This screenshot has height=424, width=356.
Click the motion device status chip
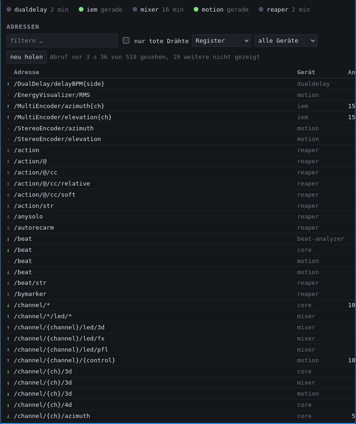[221, 9]
